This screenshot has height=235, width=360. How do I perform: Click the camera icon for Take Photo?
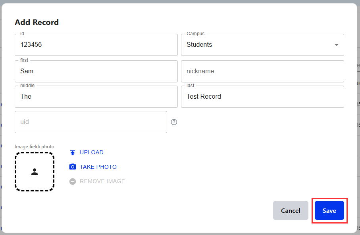[x=72, y=167]
